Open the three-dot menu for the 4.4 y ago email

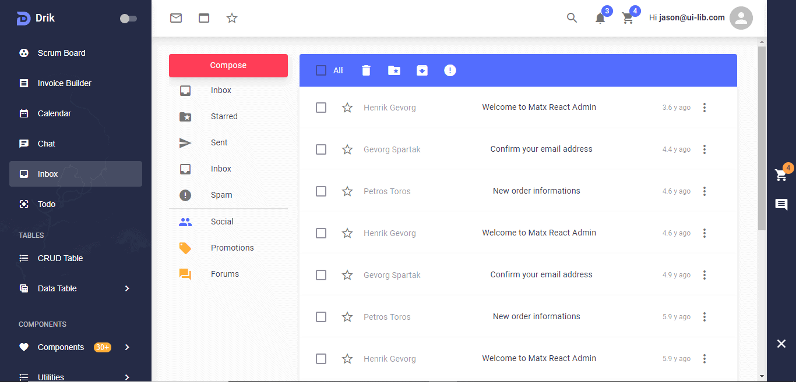tap(705, 149)
